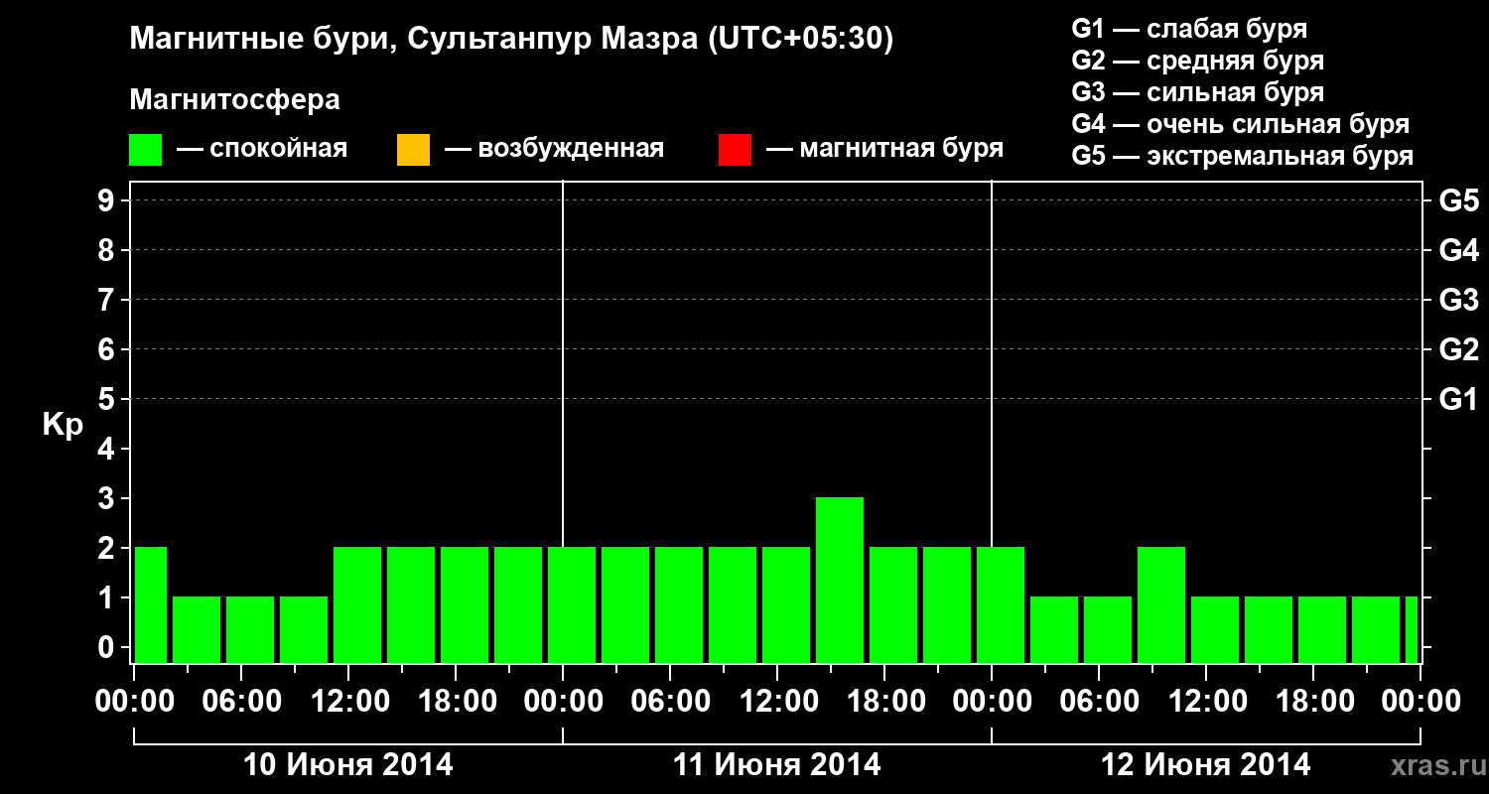Click the tallest bar with Kp 3 on 11 Июня
Screen dimensions: 1489x794
(840, 580)
